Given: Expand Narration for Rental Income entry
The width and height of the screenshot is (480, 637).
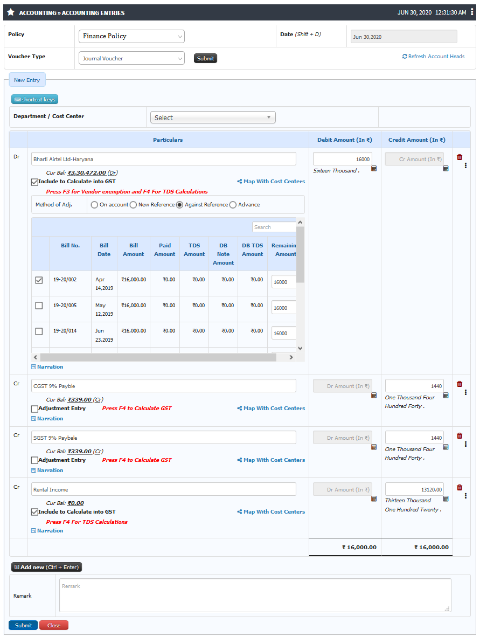Looking at the screenshot, I should [x=47, y=530].
